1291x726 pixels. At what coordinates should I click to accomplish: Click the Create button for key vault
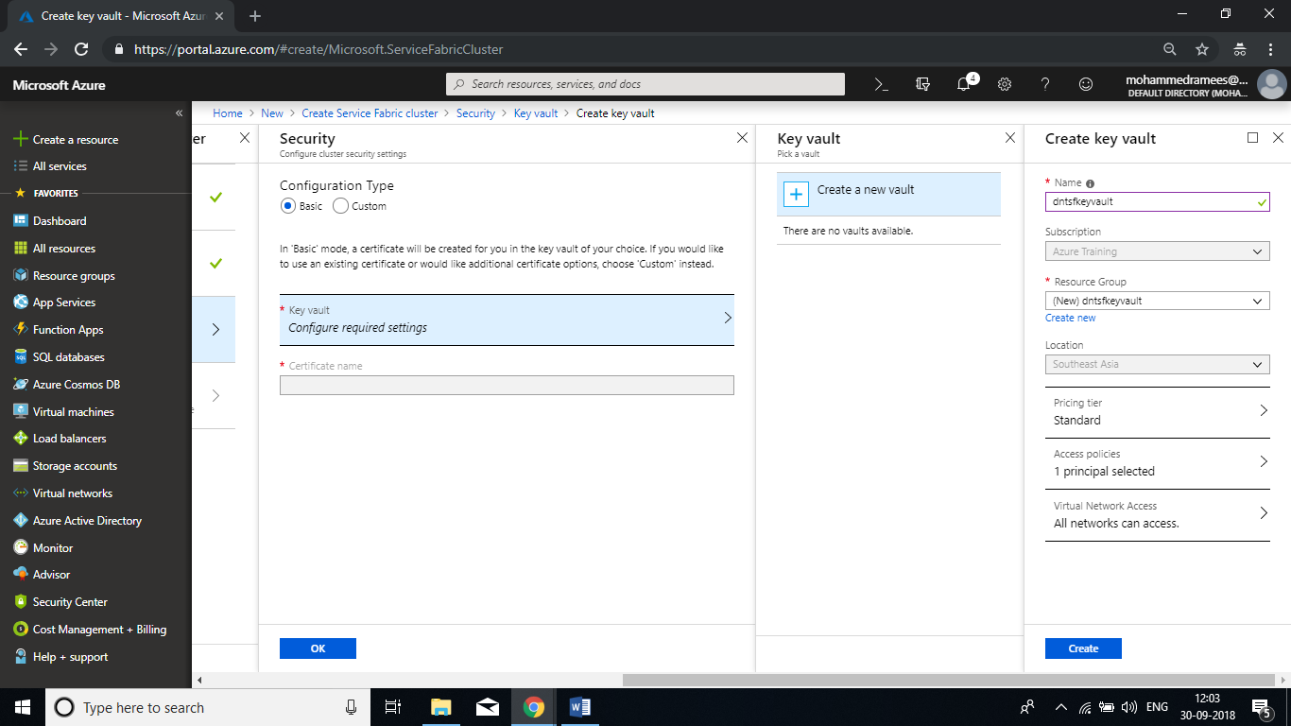click(1083, 648)
